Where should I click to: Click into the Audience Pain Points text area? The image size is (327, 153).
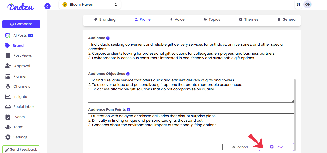tap(191, 126)
